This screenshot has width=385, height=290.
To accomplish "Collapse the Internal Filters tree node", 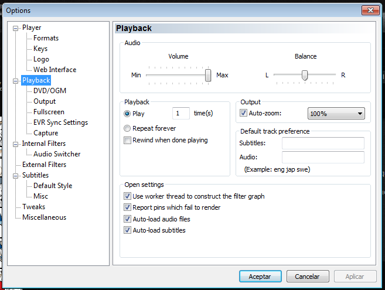I will click(x=15, y=144).
